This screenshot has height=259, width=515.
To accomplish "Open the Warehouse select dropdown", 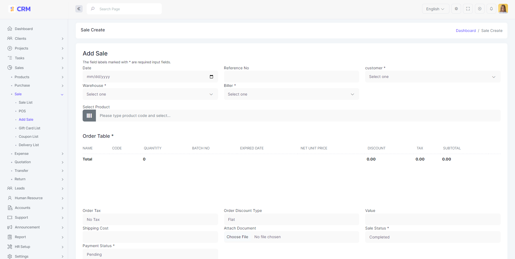I will (150, 94).
